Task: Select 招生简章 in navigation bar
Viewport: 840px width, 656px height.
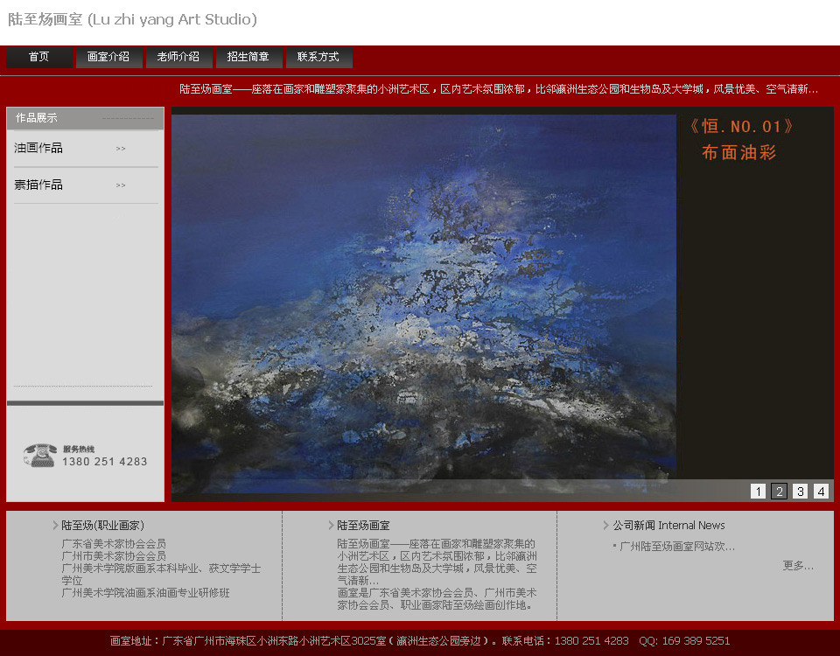Action: click(248, 57)
